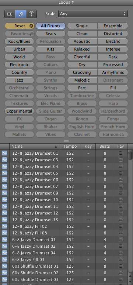Click loop icon for 12-8 Jazzy Drumset 03
This screenshot has height=285, width=133.
click(4, 160)
